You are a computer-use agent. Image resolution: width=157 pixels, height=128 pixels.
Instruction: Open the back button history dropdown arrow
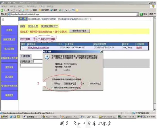pos(11,10)
